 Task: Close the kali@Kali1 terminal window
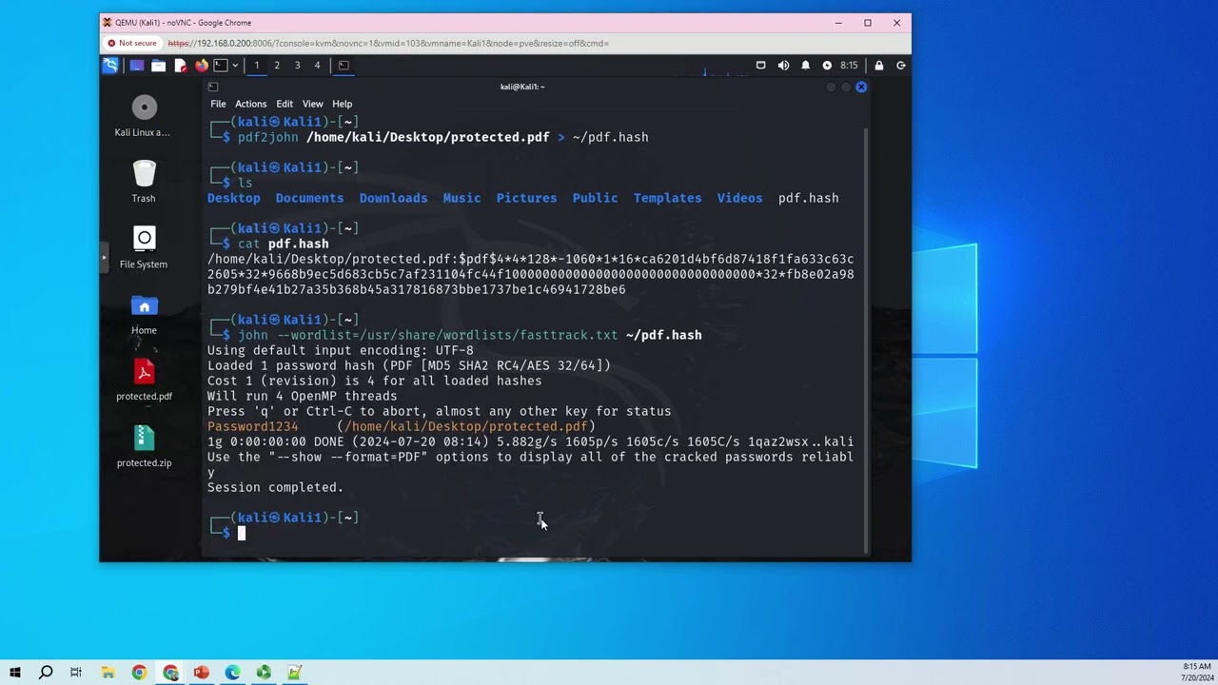tap(861, 87)
